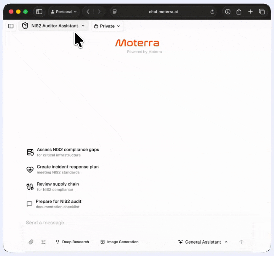Image resolution: width=274 pixels, height=256 pixels.
Task: Choose Create incident response plan suggestion
Action: coord(62,169)
